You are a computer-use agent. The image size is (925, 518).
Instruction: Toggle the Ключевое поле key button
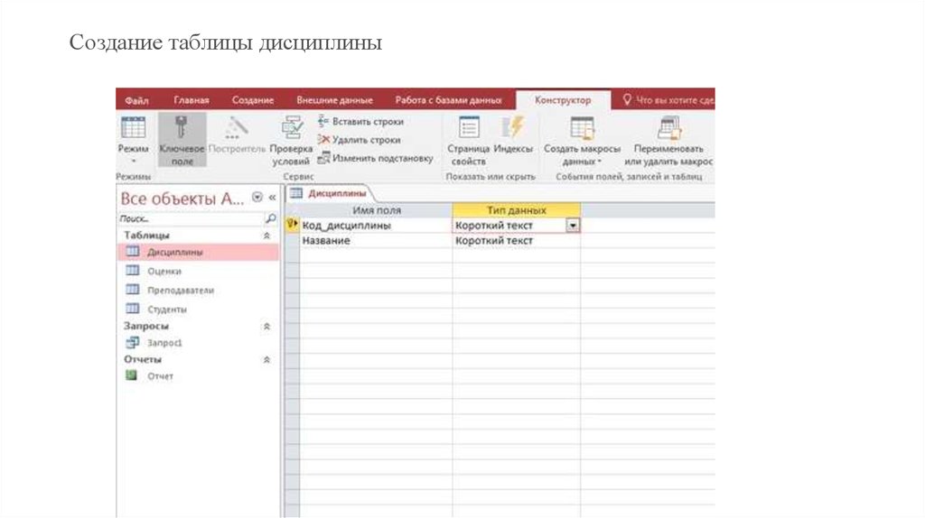tap(182, 140)
